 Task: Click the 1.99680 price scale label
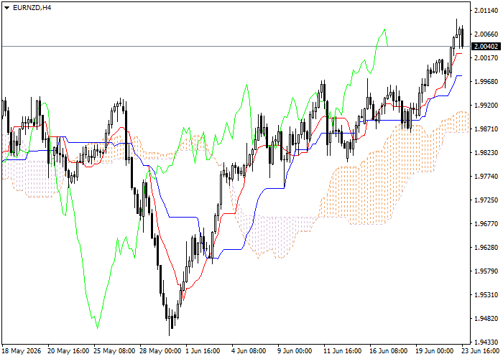(x=486, y=82)
